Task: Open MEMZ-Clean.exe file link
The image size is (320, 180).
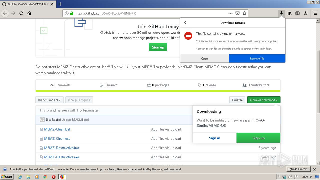Action: [57, 139]
